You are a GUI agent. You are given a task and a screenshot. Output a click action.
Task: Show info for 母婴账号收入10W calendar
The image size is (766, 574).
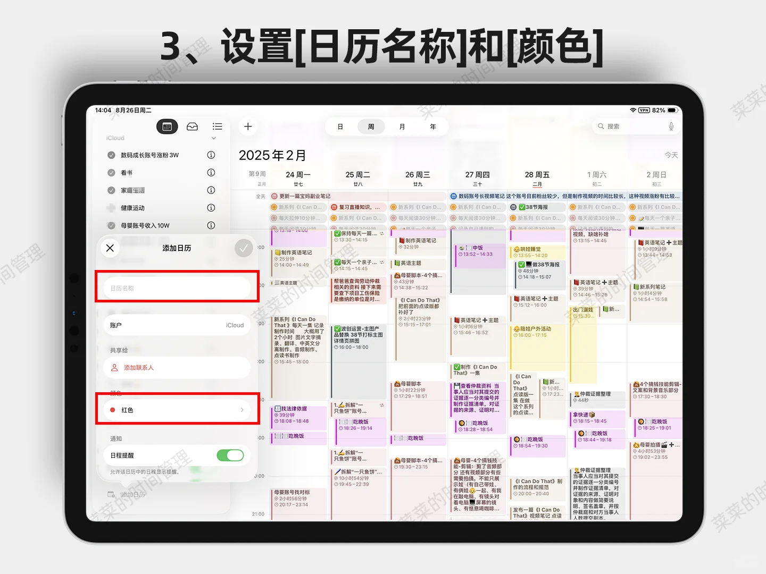[x=211, y=225]
